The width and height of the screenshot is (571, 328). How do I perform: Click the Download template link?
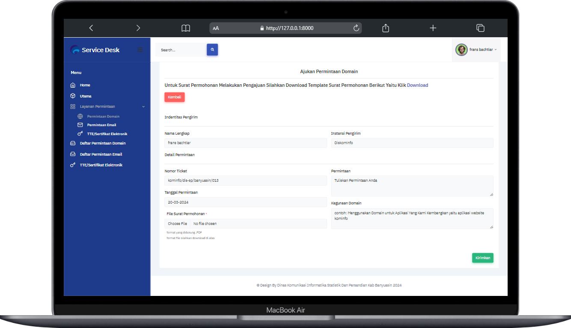pos(417,85)
